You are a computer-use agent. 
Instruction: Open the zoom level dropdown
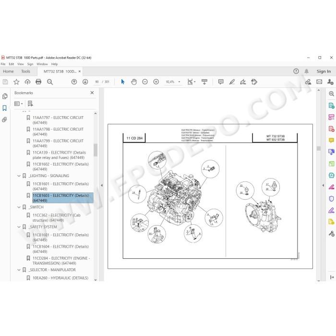click(179, 82)
